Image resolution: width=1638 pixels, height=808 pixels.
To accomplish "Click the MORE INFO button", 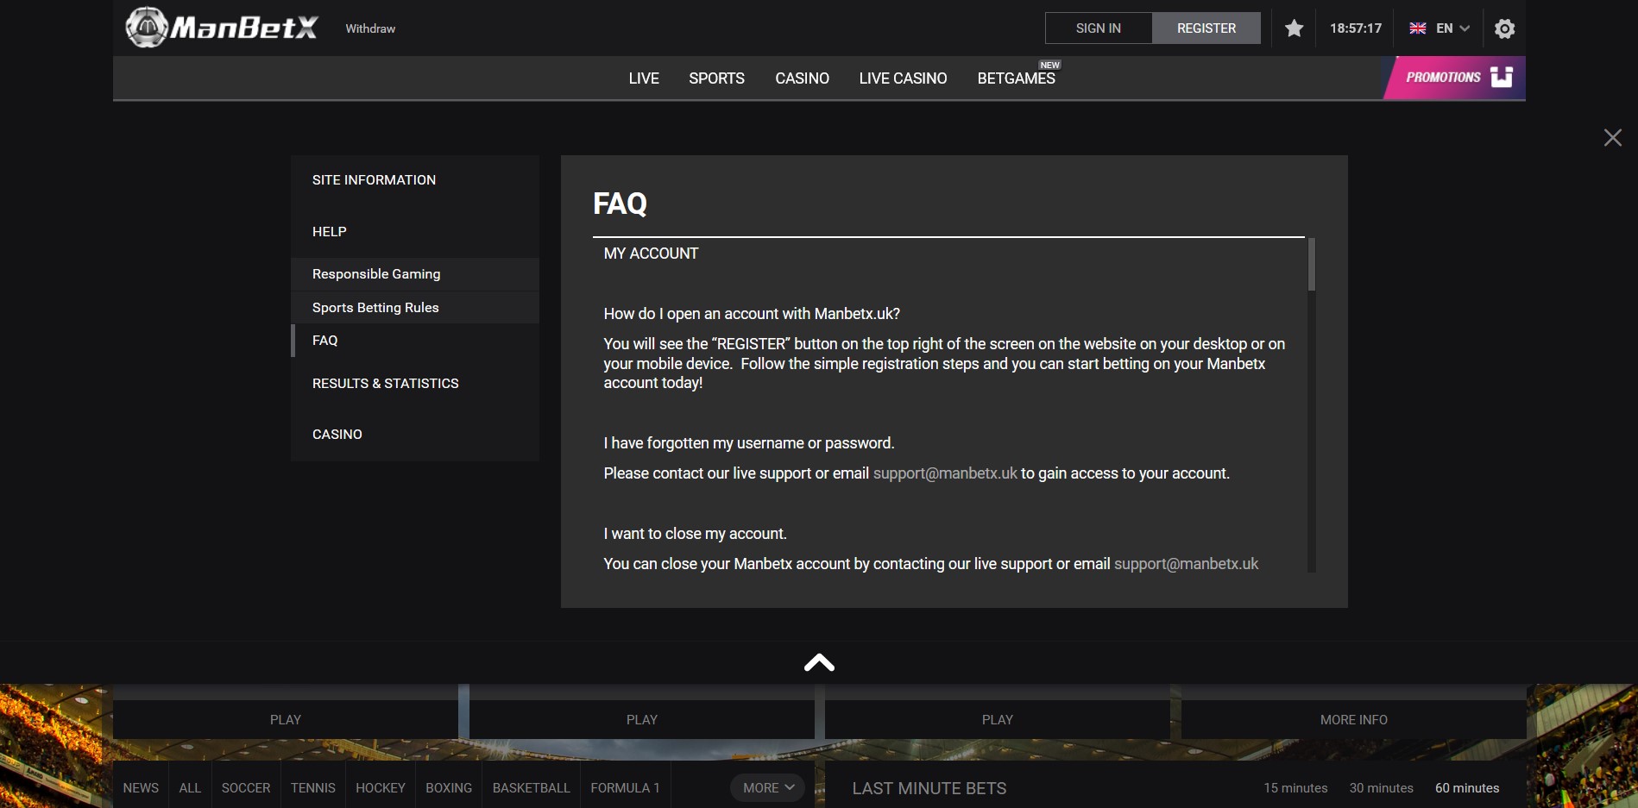I will [1353, 719].
